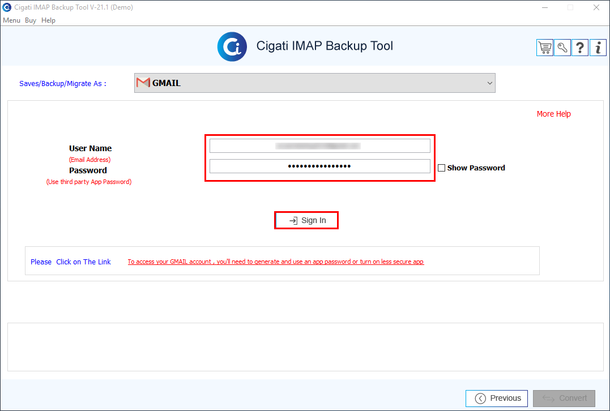
Task: Enable the Show Password checkbox
Action: 441,168
